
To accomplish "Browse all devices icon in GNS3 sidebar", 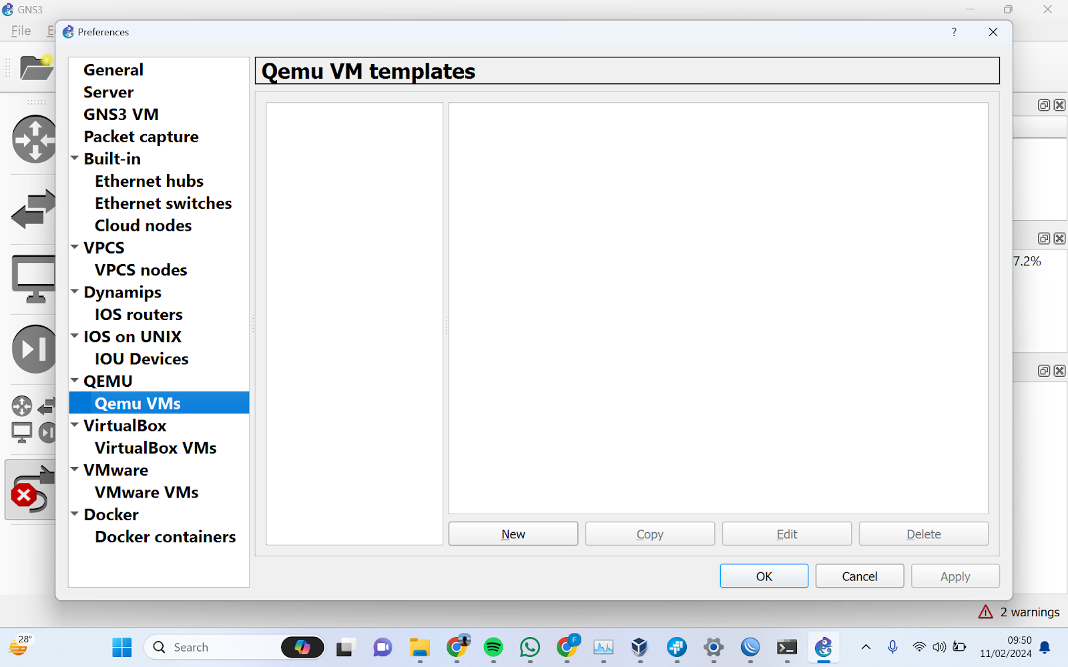I will (33, 419).
